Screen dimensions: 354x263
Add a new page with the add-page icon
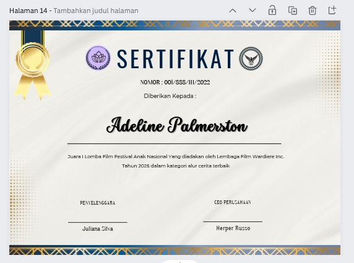332,10
